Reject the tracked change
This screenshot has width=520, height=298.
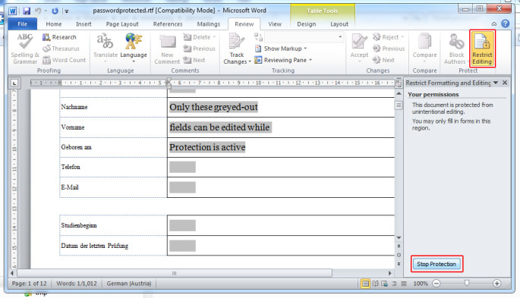coord(388,37)
